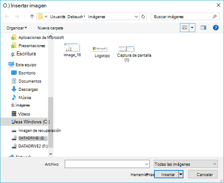Open help with the question mark
This screenshot has height=183, width=224.
pos(216,28)
